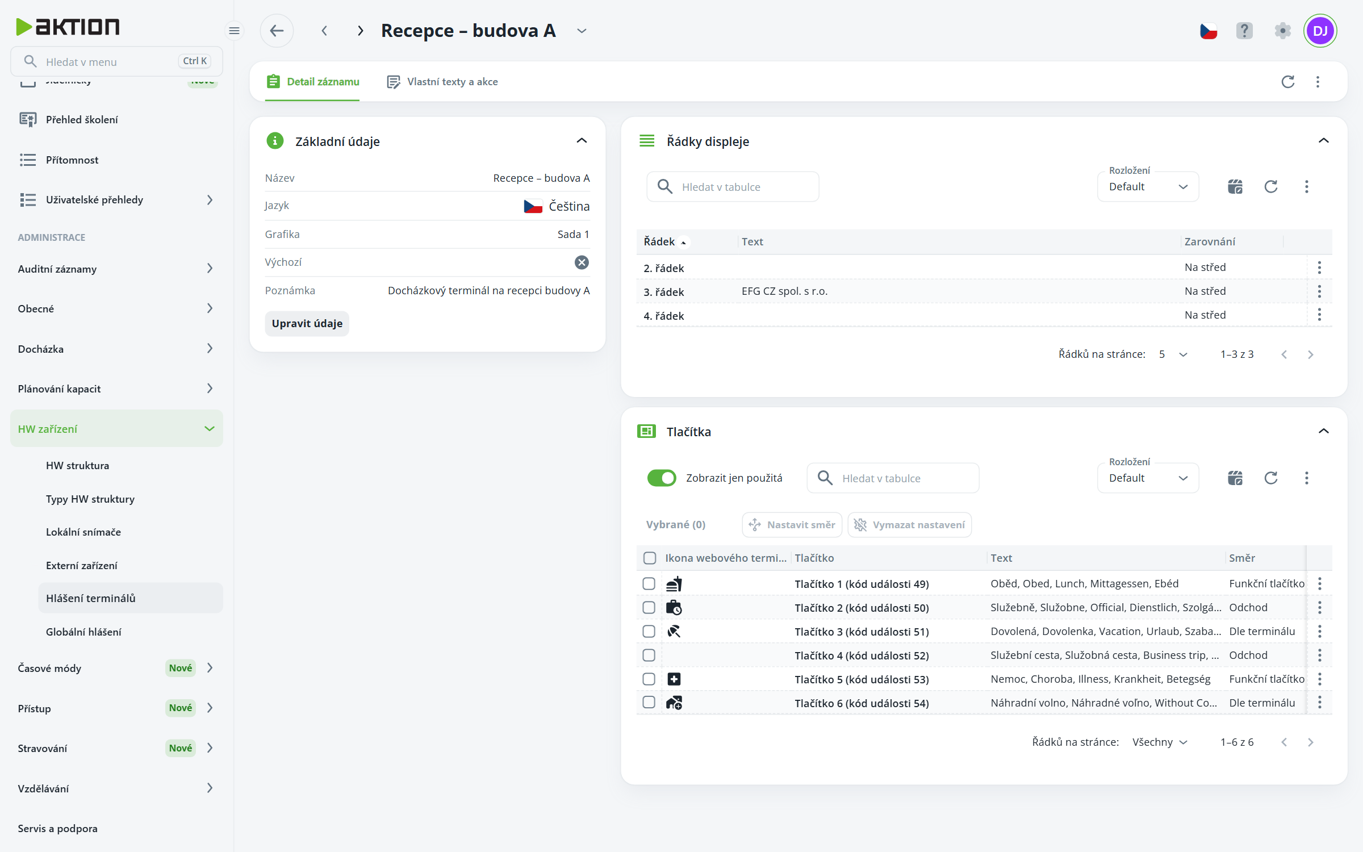Viewport: 1363px width, 852px height.
Task: Open more options menu in tab bar
Action: pyautogui.click(x=1318, y=82)
